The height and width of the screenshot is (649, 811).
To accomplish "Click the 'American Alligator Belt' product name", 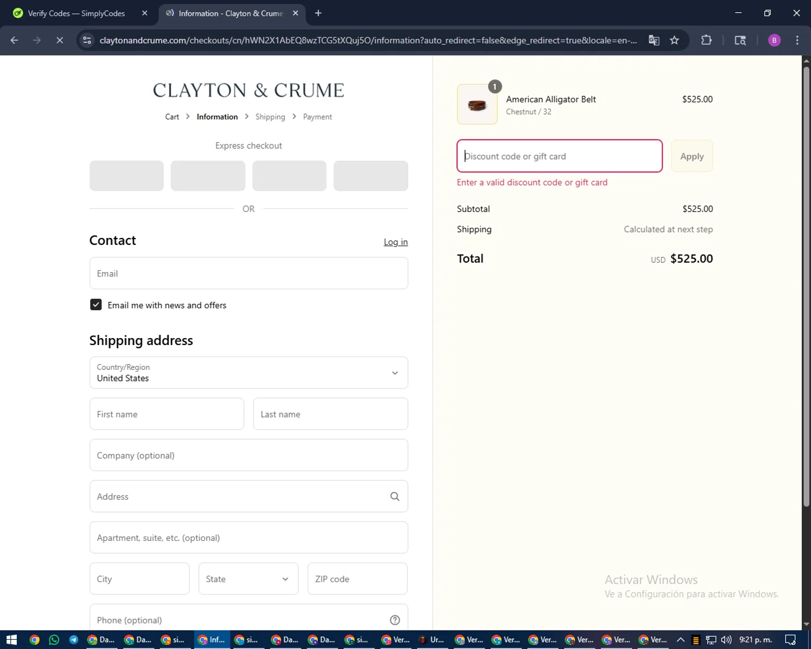I will tap(551, 100).
